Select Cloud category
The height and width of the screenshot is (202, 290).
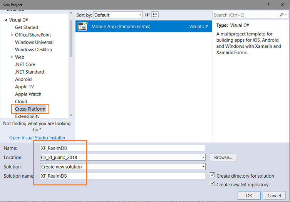(x=21, y=101)
